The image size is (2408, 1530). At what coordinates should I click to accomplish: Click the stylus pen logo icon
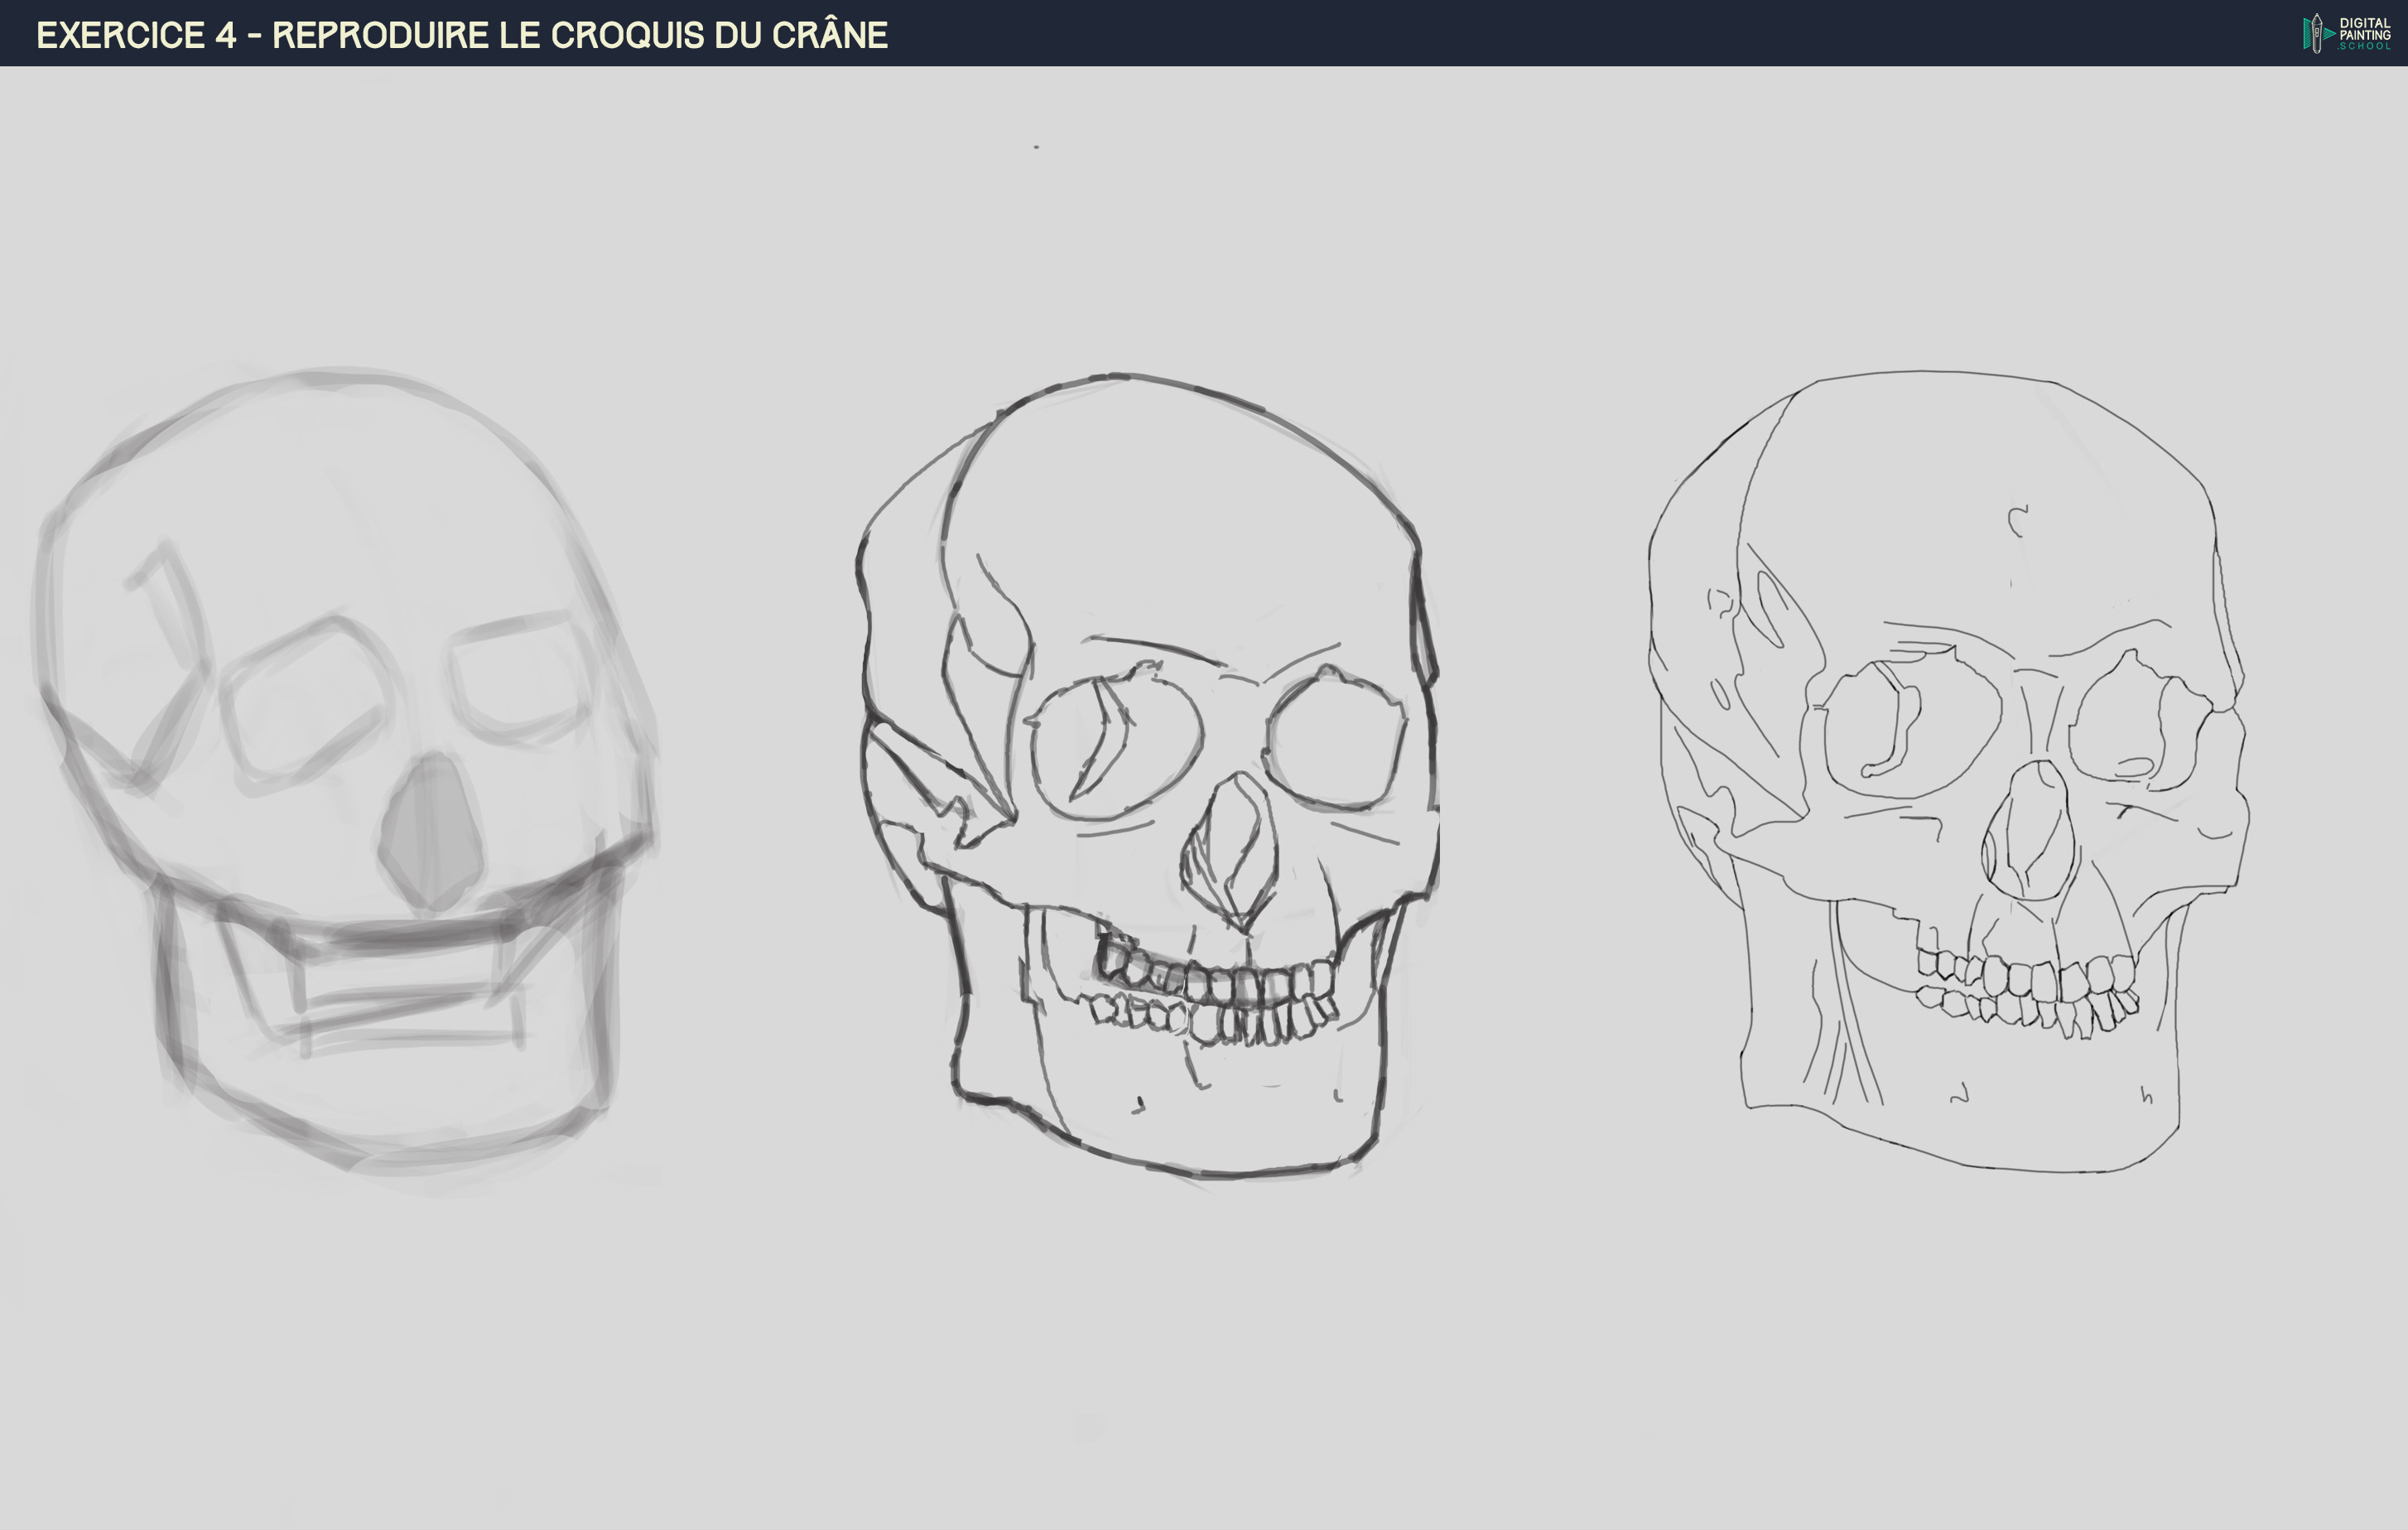[2317, 32]
